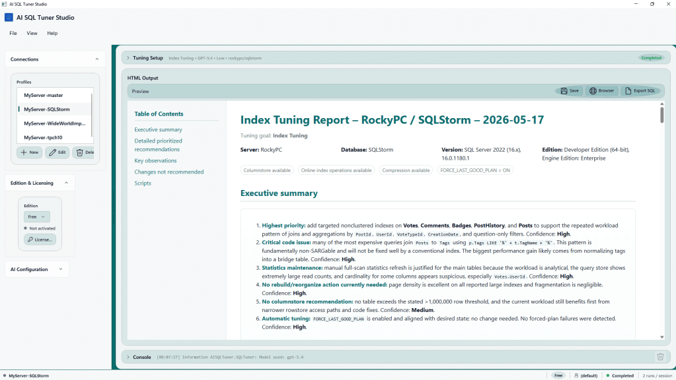
Task: Jump to Key observations section
Action: click(x=155, y=160)
